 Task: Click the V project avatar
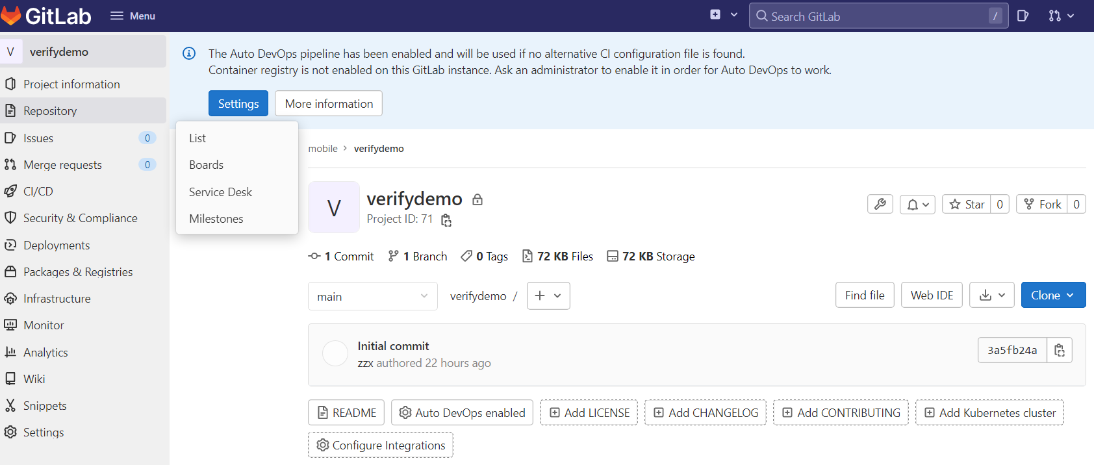click(x=334, y=207)
